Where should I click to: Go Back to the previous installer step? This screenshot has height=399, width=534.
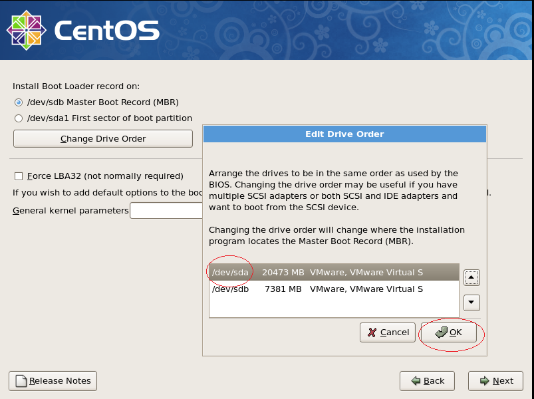point(427,380)
